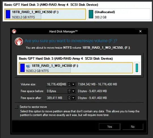Click the 'Free space before:' label
Screen dimensions: 153x138
pos(32,91)
